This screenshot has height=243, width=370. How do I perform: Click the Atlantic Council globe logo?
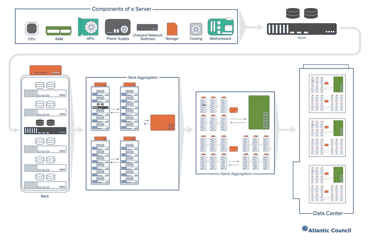tap(305, 229)
